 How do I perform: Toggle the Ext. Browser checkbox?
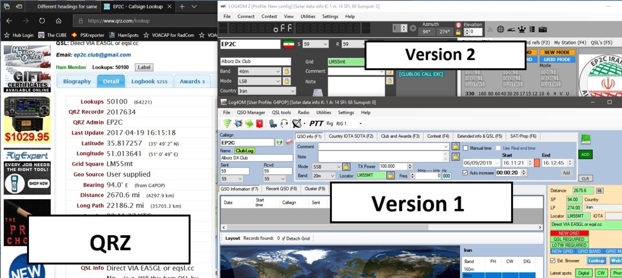click(x=553, y=261)
